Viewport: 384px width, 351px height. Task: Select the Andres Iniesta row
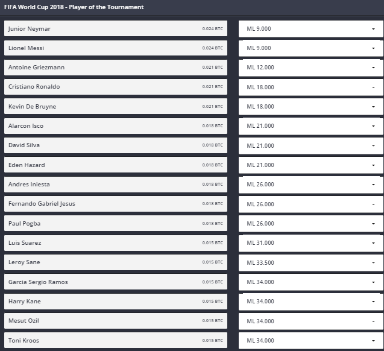click(x=116, y=184)
